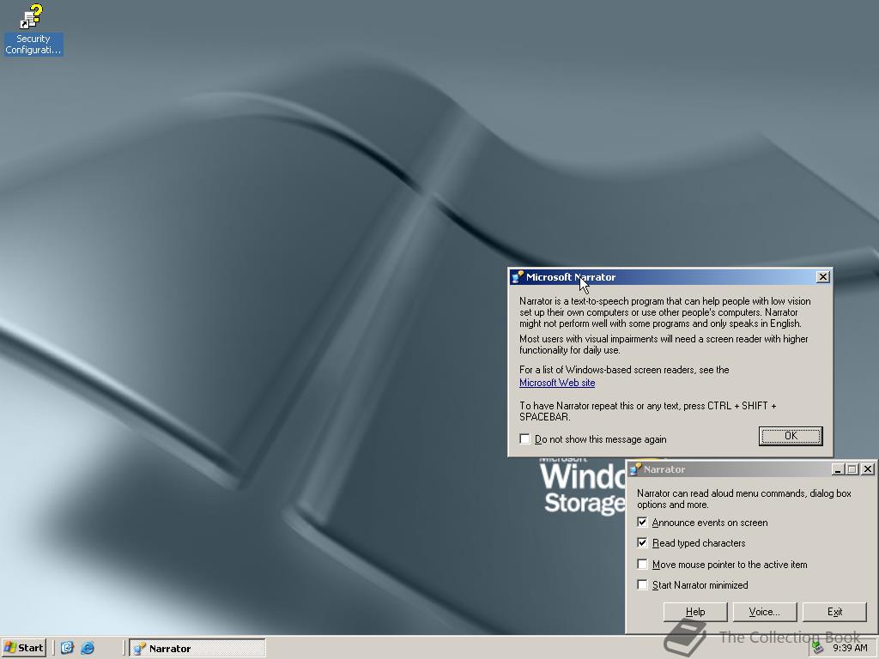The height and width of the screenshot is (659, 879).
Task: Uncheck Announce events on screen
Action: click(642, 523)
